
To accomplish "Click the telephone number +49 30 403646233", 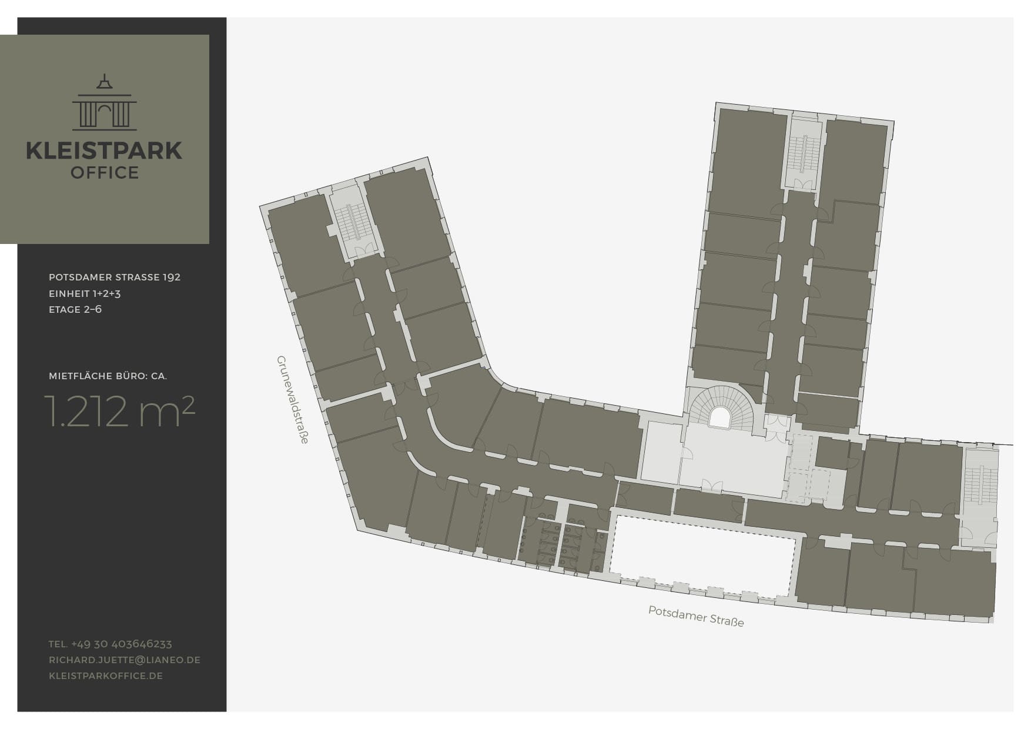I will click(x=111, y=644).
